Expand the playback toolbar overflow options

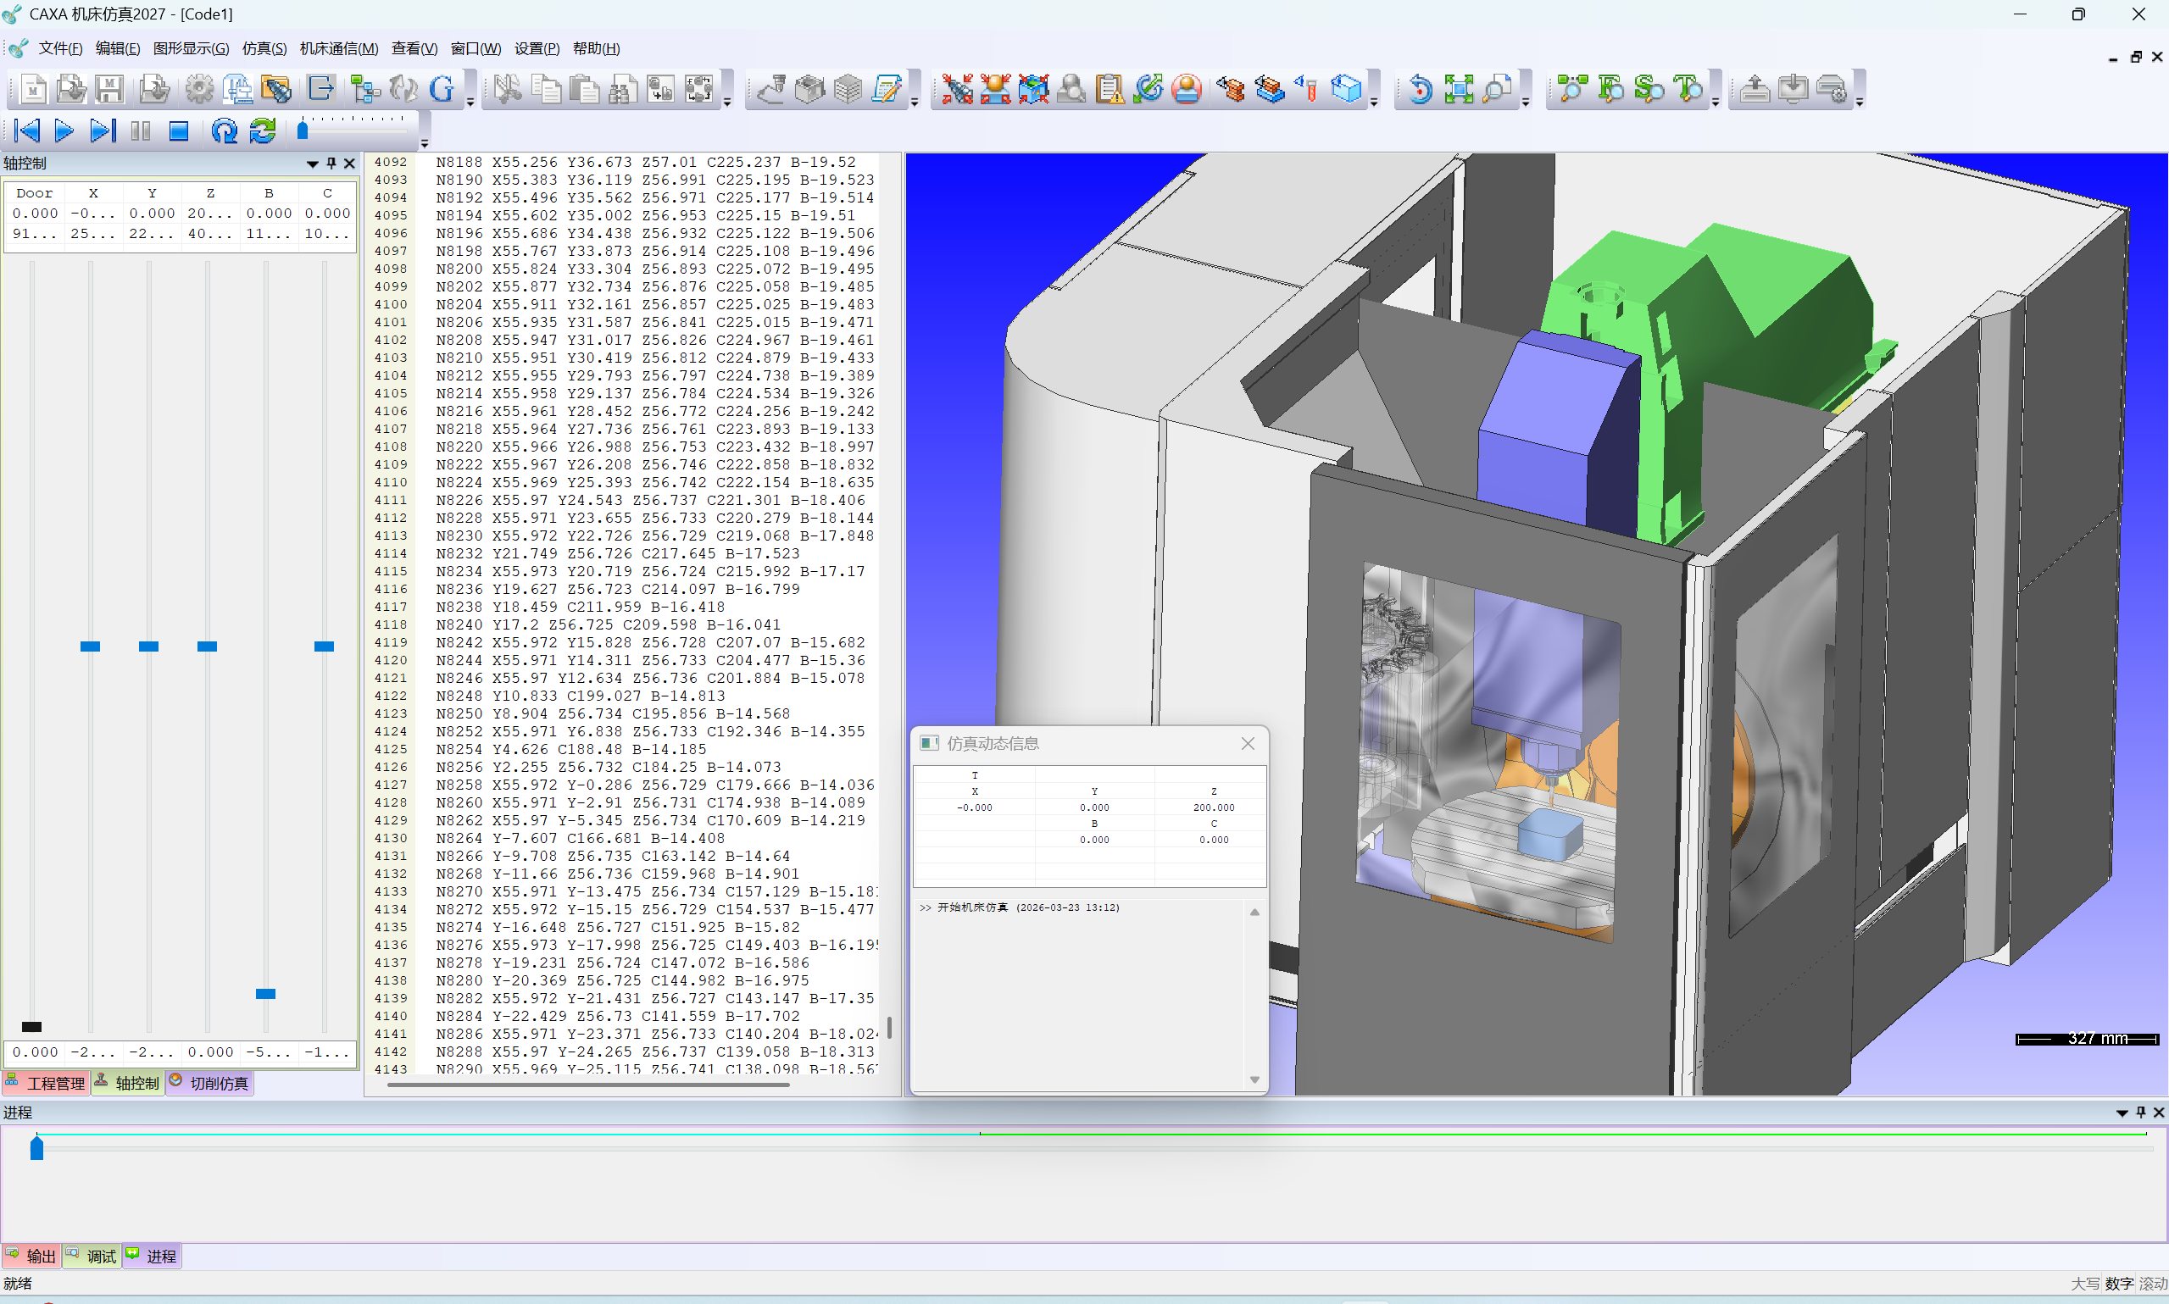click(425, 143)
